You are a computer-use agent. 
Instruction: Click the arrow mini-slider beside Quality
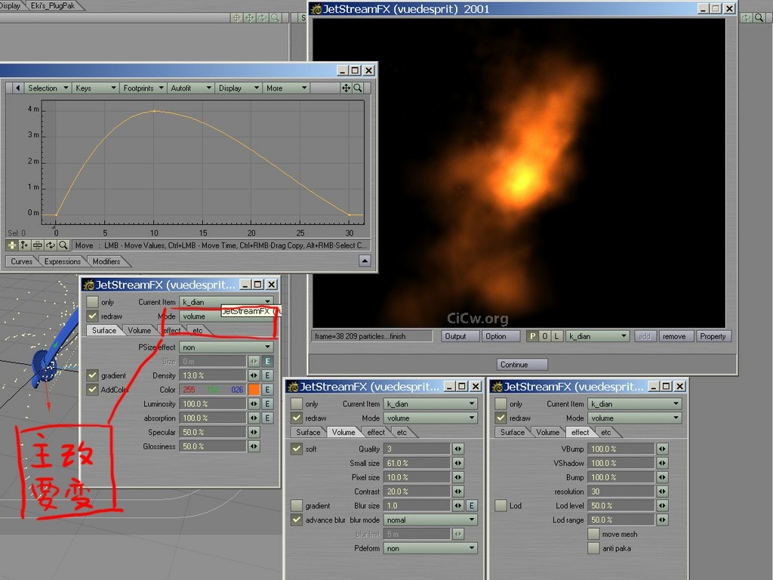click(x=458, y=449)
